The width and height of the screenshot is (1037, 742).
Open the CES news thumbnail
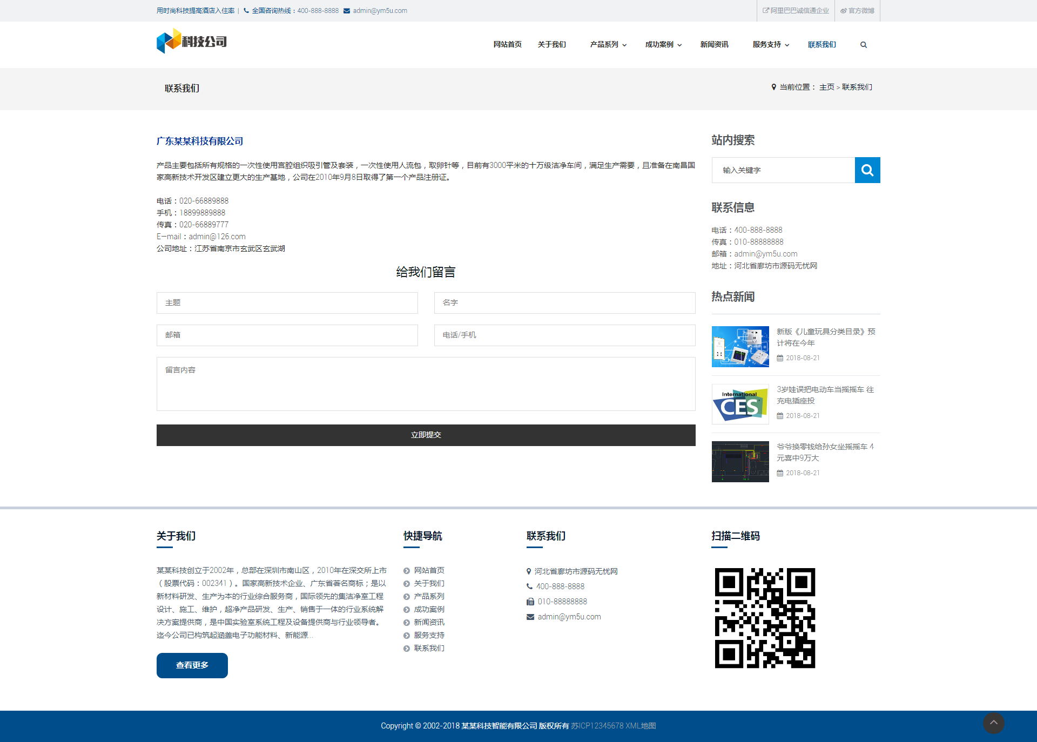click(740, 404)
